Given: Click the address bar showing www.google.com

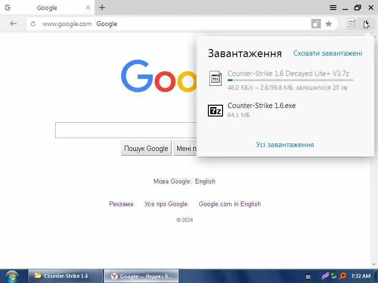Looking at the screenshot, I should (x=169, y=24).
